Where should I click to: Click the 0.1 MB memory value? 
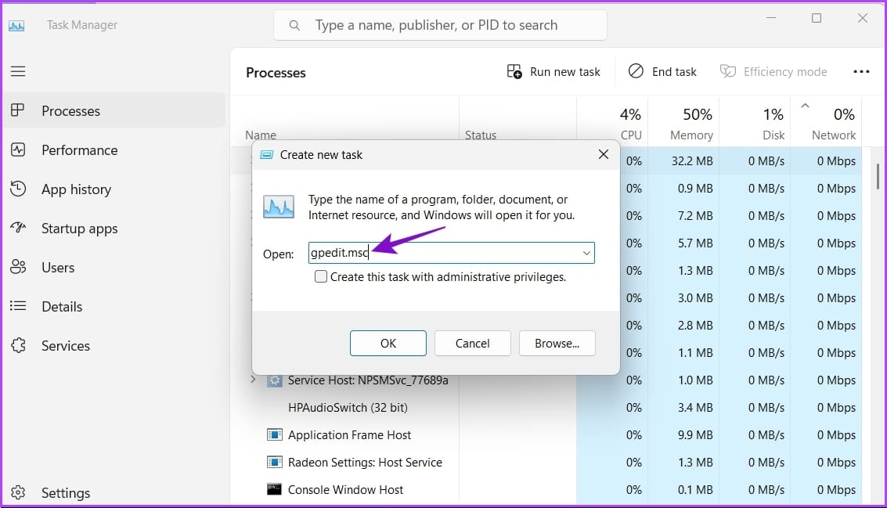point(695,490)
